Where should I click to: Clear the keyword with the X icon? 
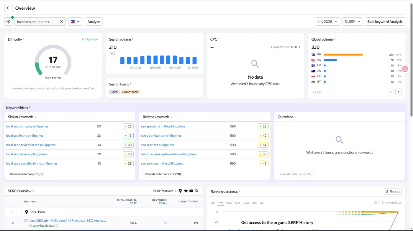[62, 22]
